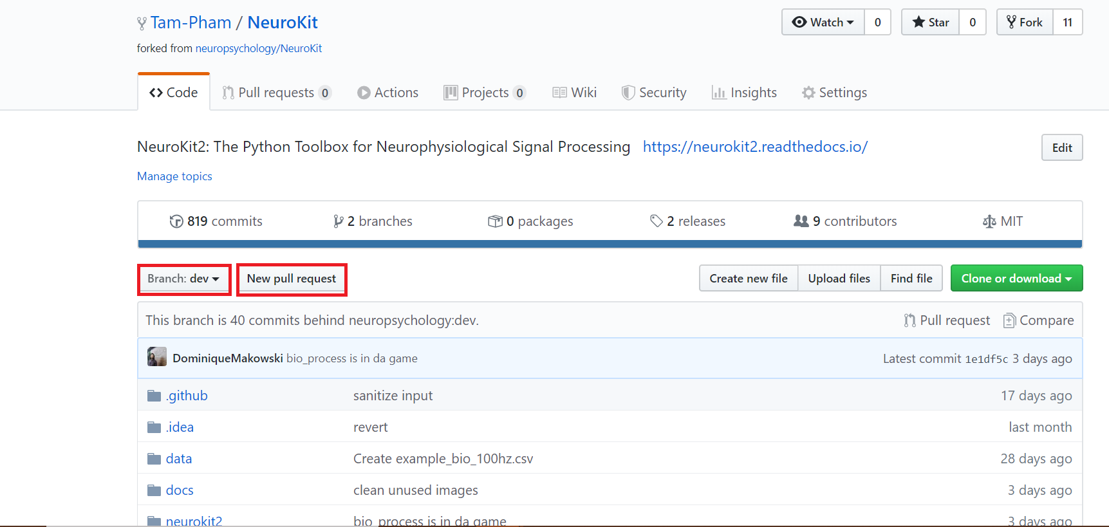The image size is (1109, 527).
Task: Edit the repository description
Action: tap(1062, 147)
